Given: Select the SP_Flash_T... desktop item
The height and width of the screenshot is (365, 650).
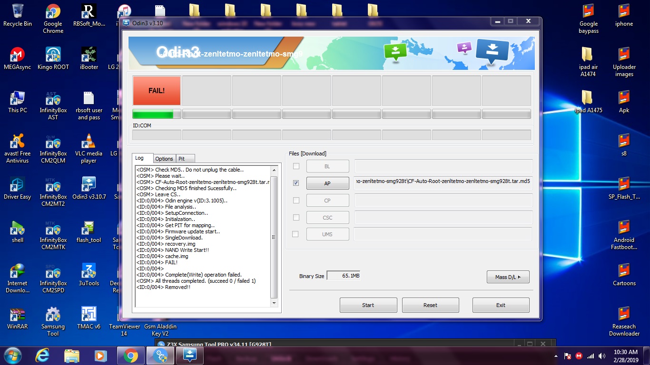Looking at the screenshot, I should [624, 188].
